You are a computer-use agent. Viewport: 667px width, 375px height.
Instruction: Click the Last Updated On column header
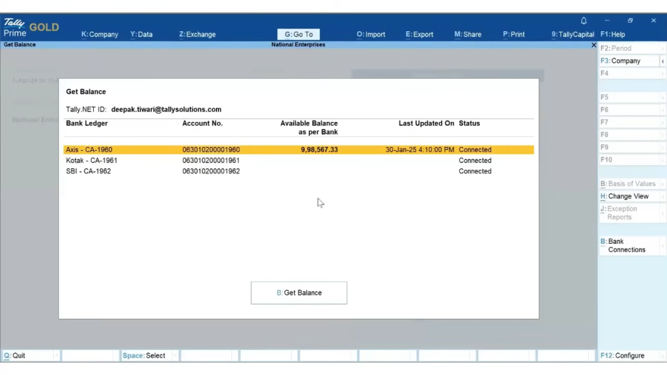tap(426, 123)
